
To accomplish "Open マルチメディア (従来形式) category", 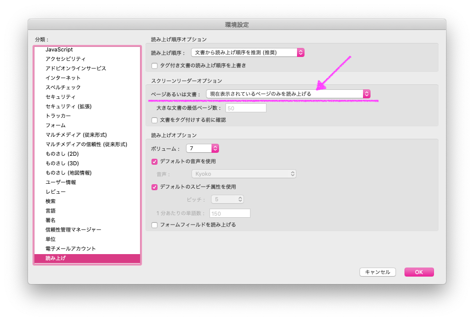I will 87,135.
